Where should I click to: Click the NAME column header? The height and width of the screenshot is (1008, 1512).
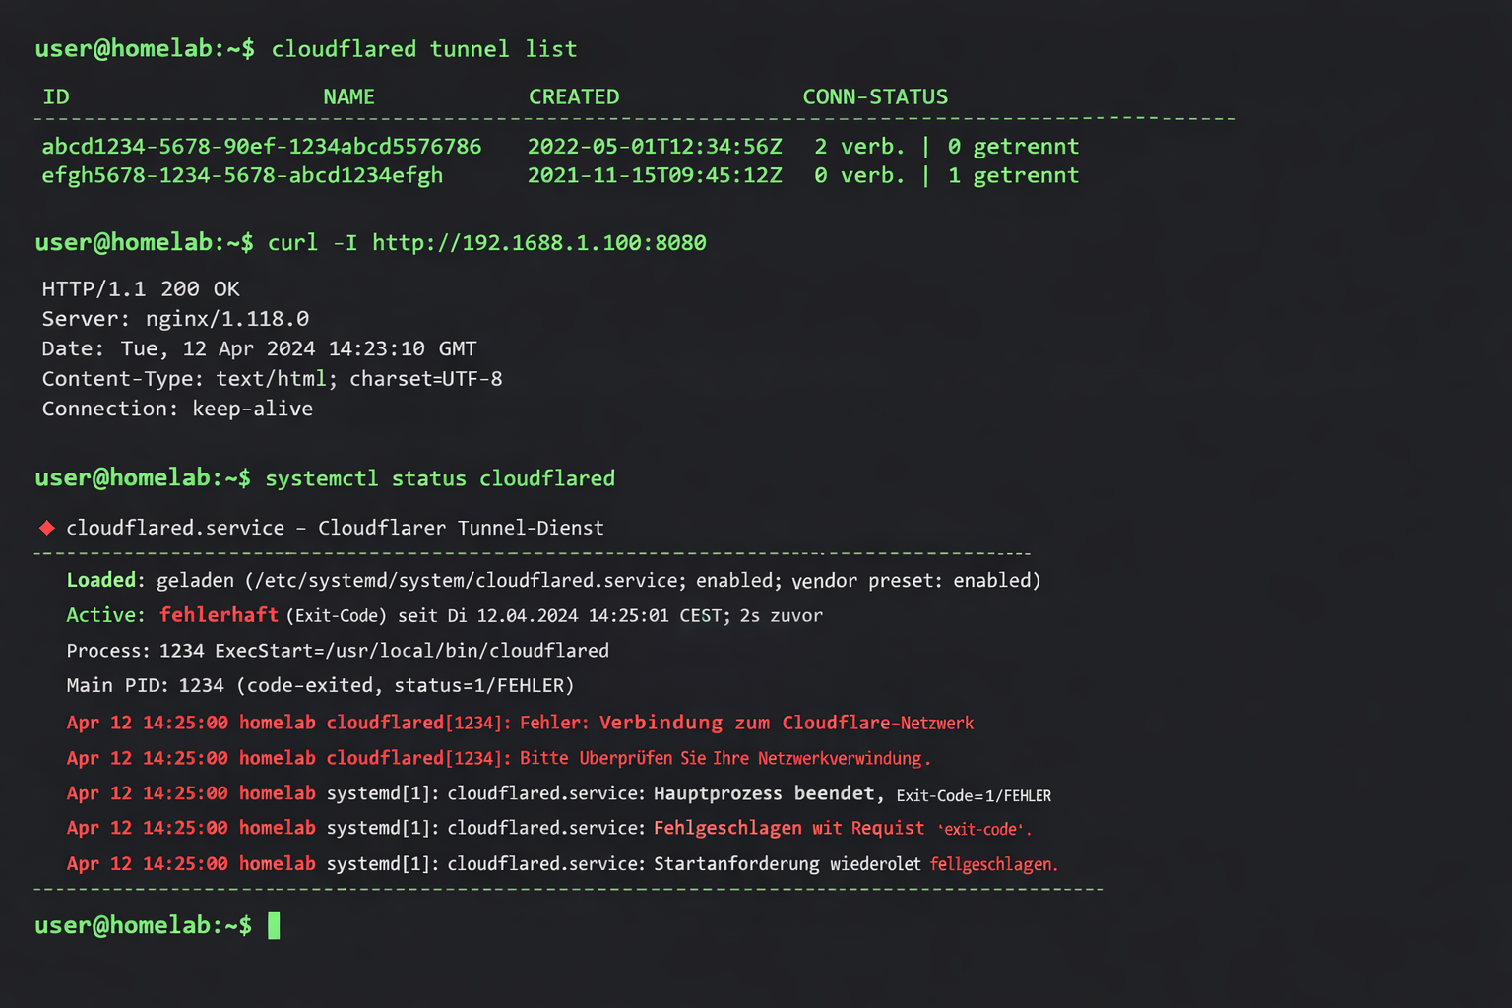click(x=348, y=96)
